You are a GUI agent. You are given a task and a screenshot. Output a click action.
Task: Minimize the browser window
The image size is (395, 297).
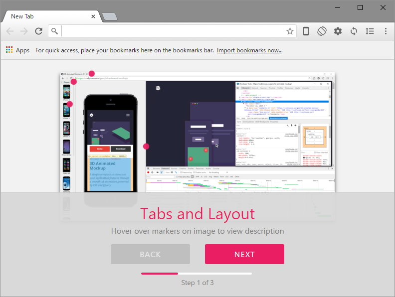click(x=338, y=7)
